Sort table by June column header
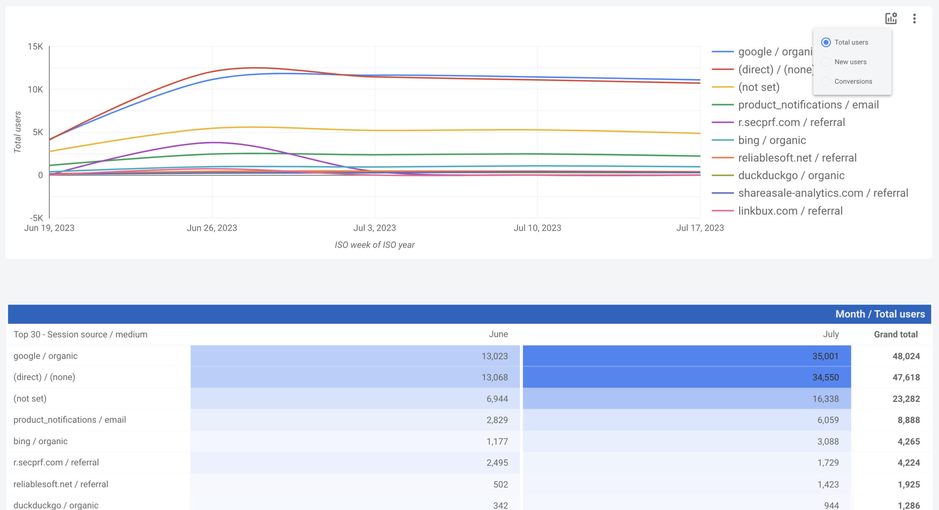939x510 pixels. coord(498,334)
